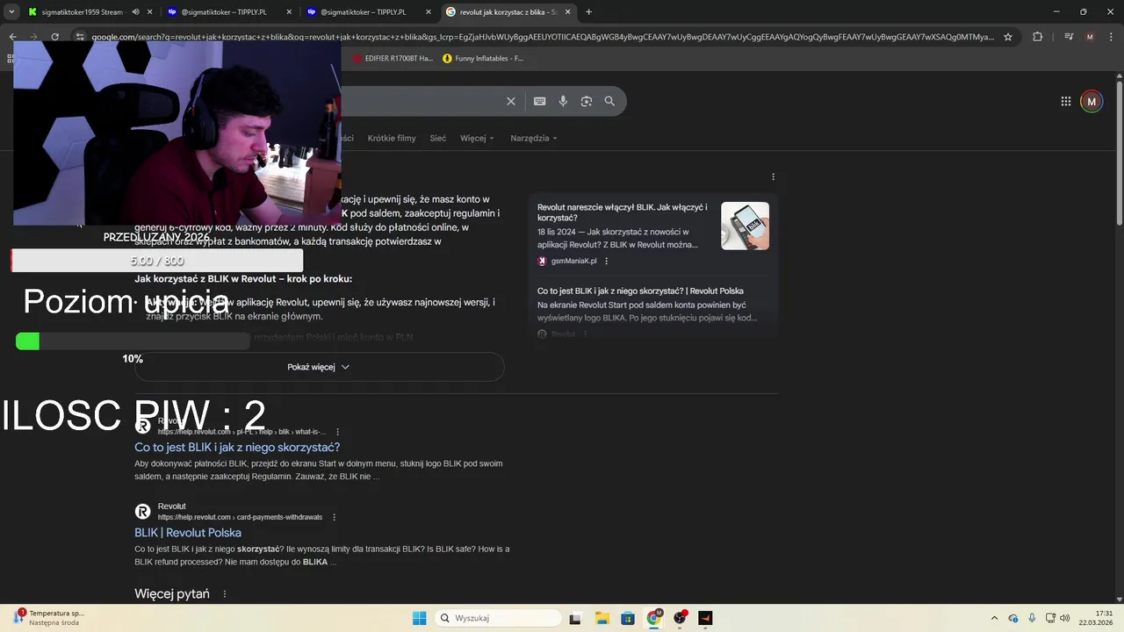Viewport: 1124px width, 632px height.
Task: Open options for the AI overview
Action: tap(773, 176)
